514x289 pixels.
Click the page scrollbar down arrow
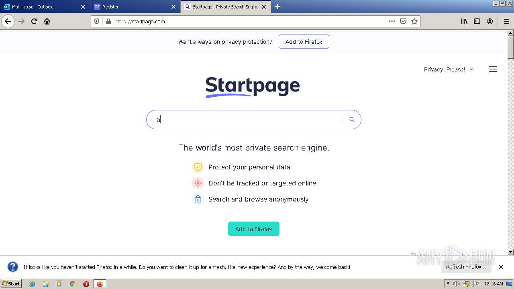pyautogui.click(x=511, y=252)
